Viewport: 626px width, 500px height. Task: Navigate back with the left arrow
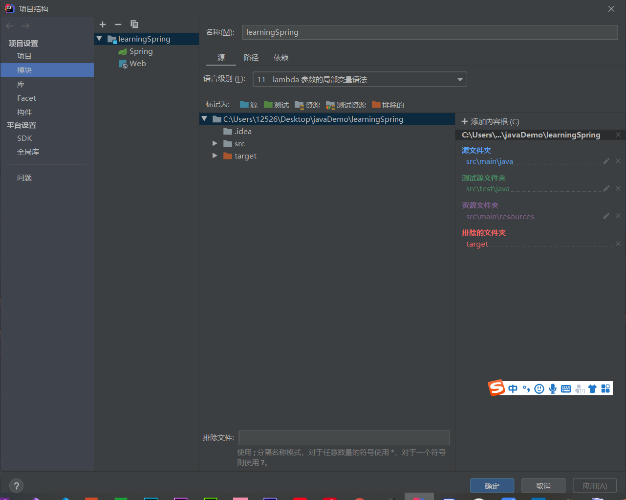(x=10, y=26)
